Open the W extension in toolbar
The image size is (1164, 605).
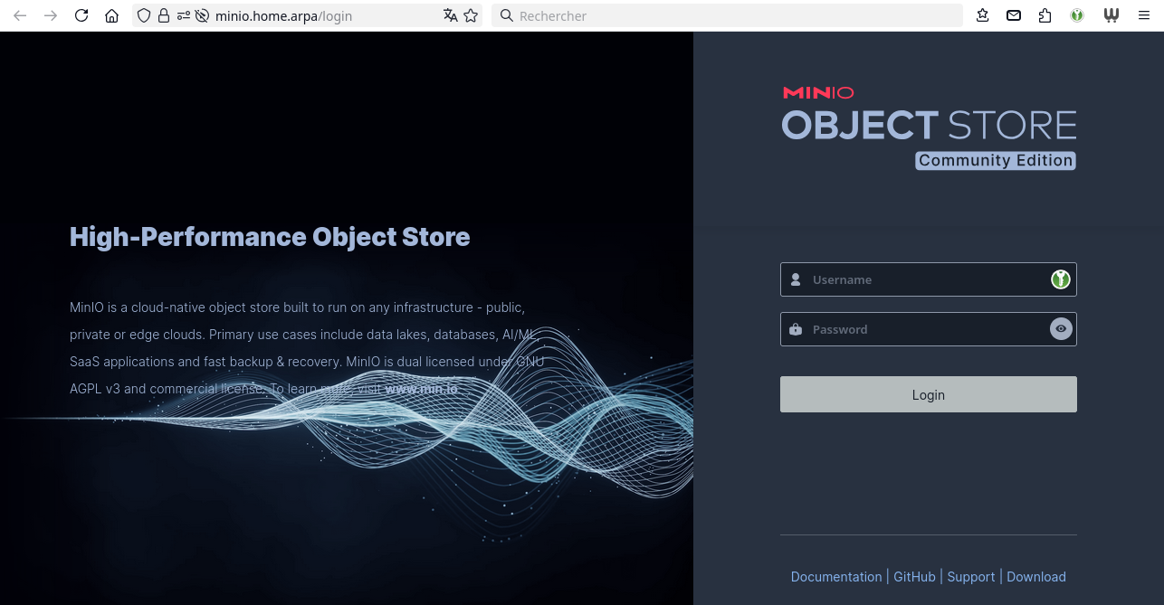pos(1112,15)
